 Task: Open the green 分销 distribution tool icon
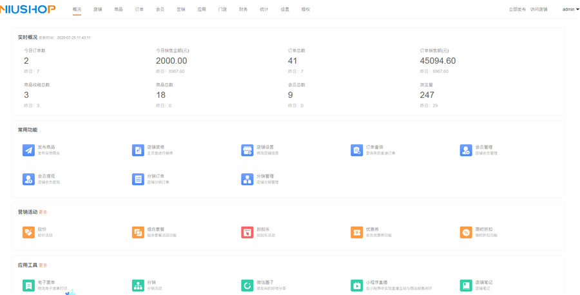point(138,285)
